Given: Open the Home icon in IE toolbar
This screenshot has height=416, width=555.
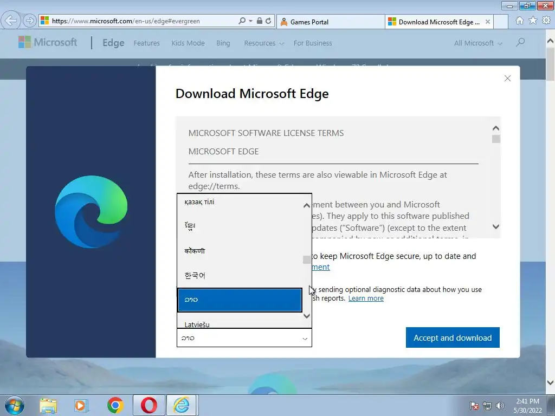Looking at the screenshot, I should pos(520,21).
